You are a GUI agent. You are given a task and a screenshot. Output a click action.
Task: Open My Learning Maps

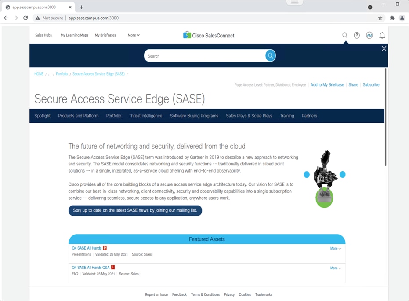pyautogui.click(x=74, y=35)
